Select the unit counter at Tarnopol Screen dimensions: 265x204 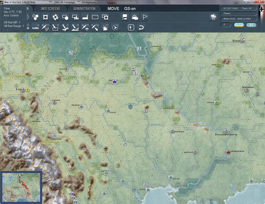[54, 103]
